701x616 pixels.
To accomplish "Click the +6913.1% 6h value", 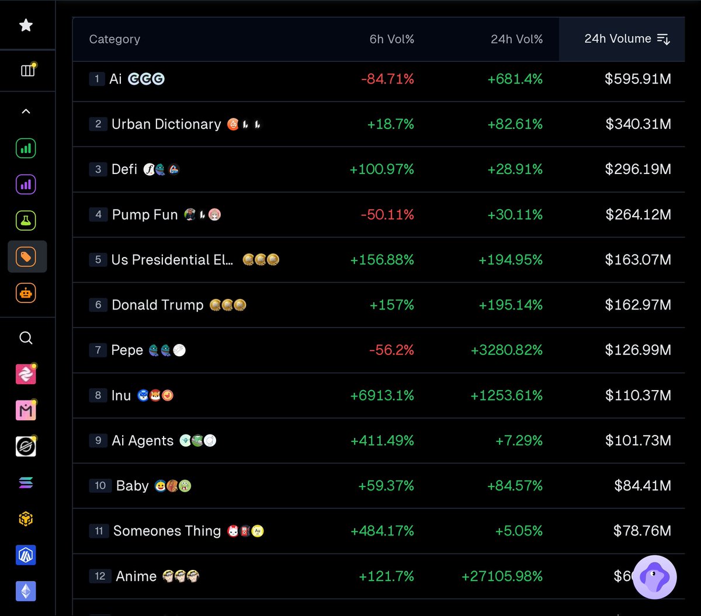I will pos(382,395).
